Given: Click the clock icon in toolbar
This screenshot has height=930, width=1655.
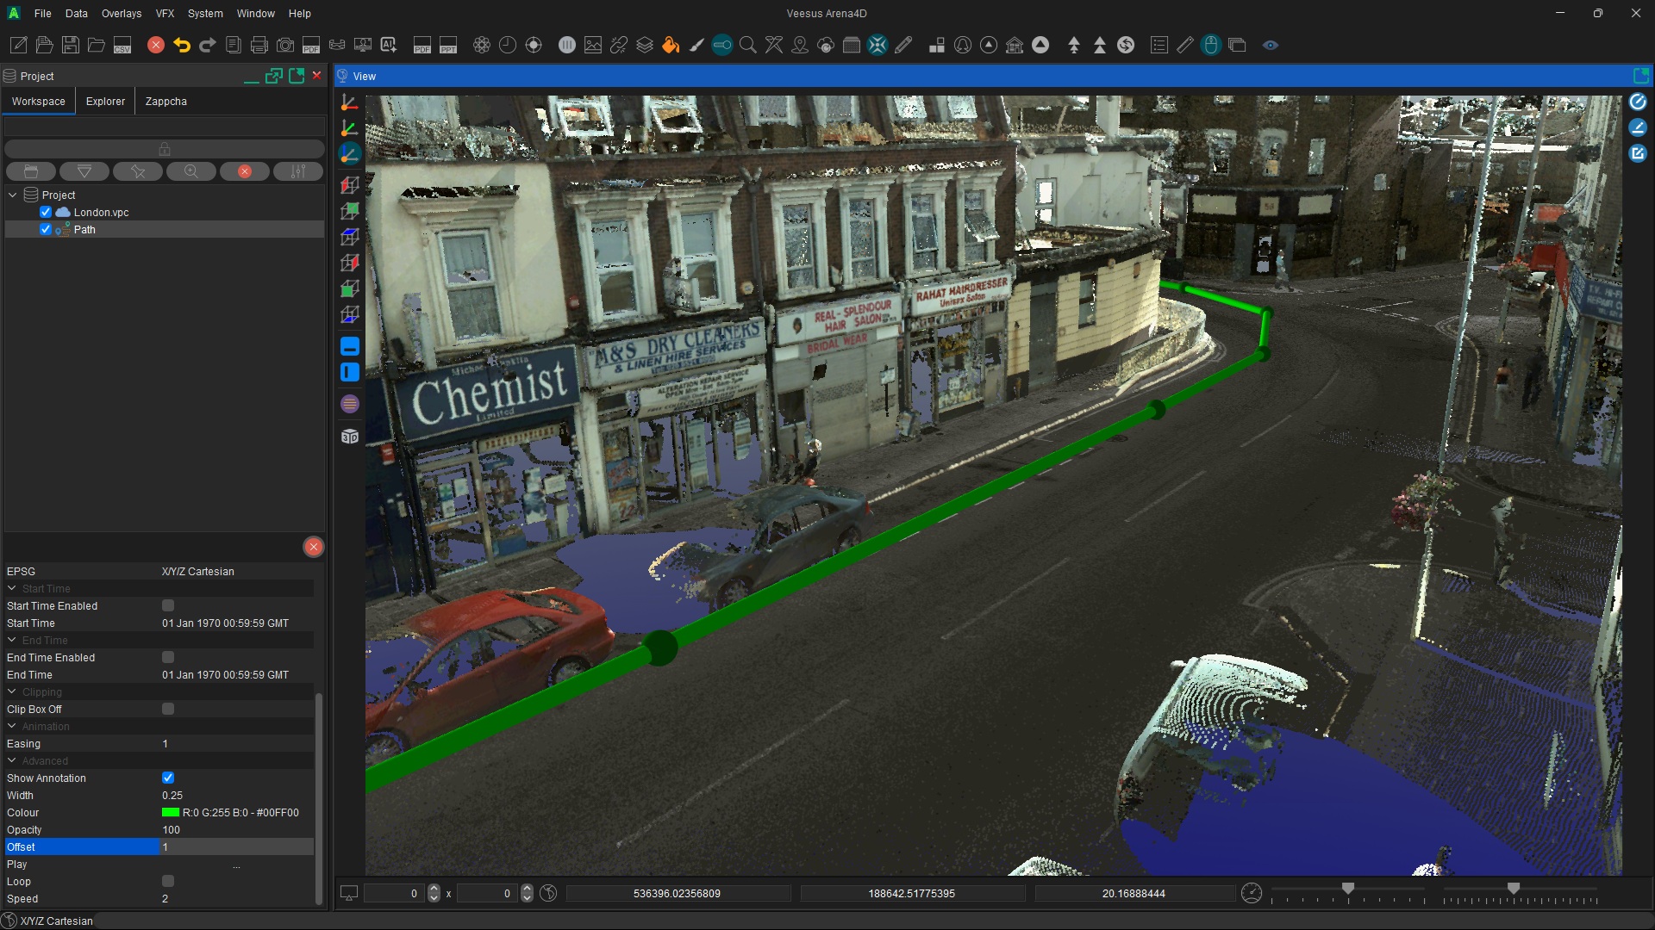Looking at the screenshot, I should pos(508,46).
